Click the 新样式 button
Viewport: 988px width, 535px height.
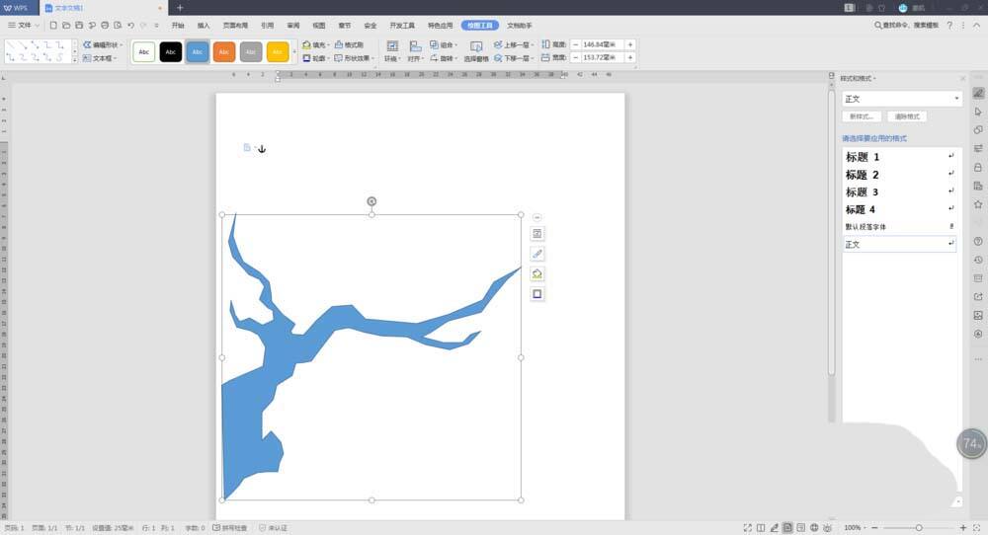[862, 116]
